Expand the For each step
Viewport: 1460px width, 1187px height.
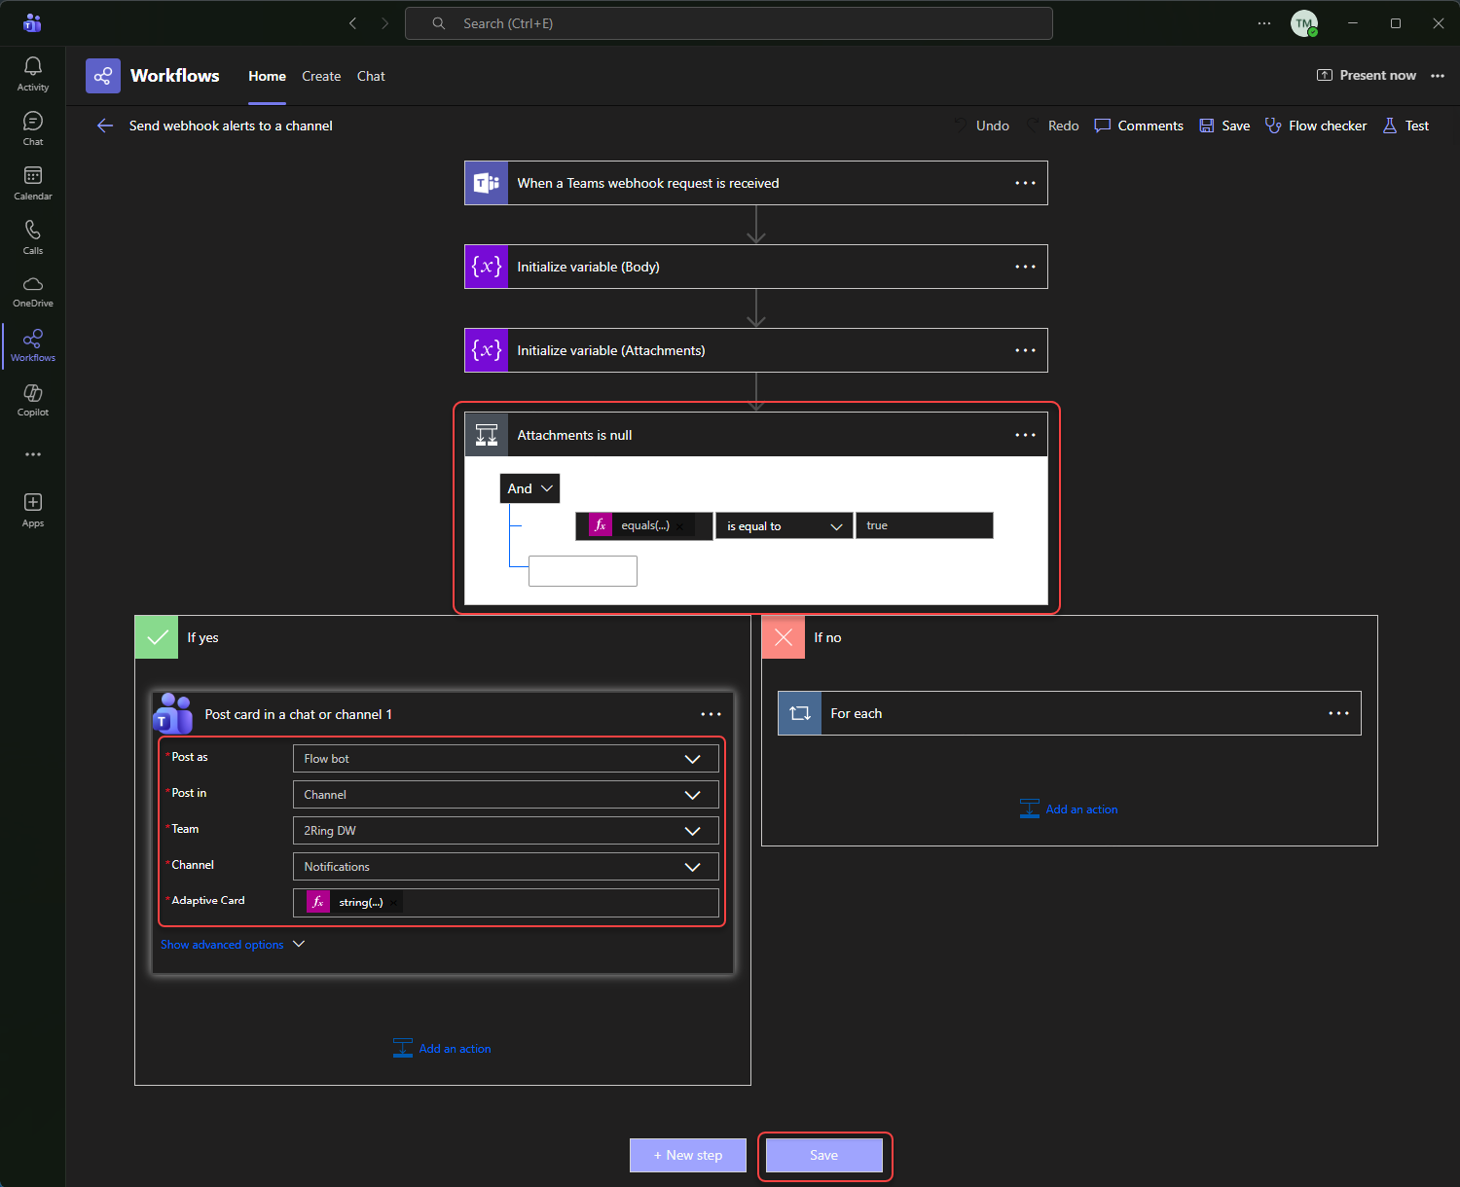point(1070,713)
